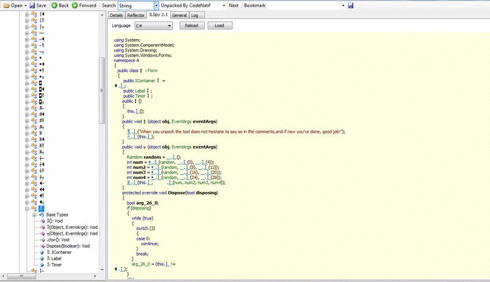Click the method icon beside I(): Void

tap(43, 221)
